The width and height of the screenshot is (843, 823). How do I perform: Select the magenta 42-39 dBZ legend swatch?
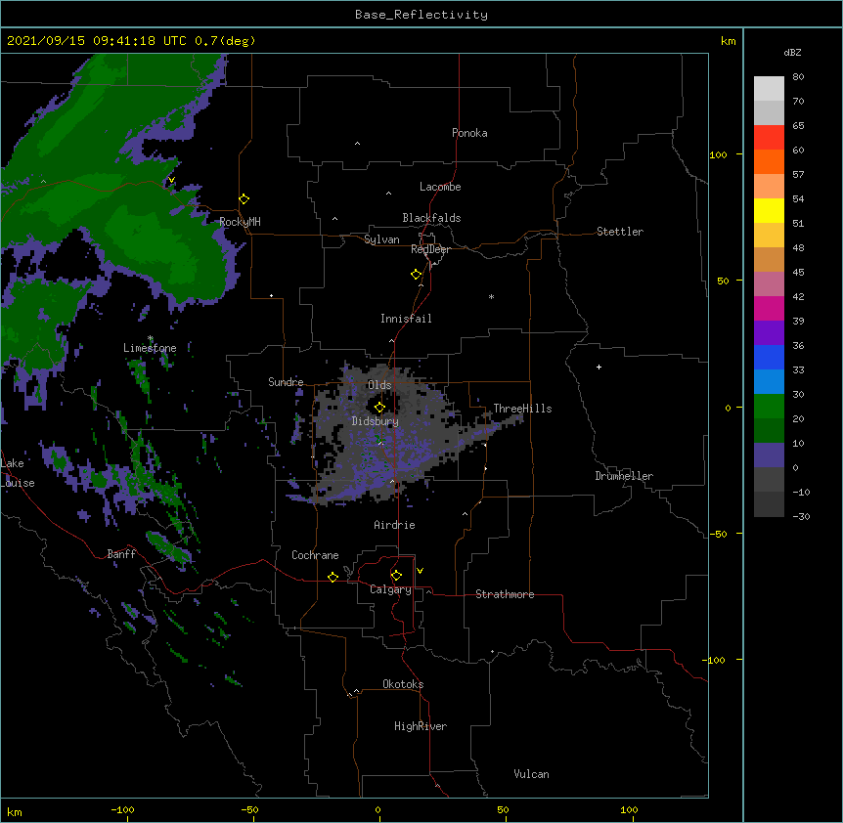pyautogui.click(x=769, y=308)
